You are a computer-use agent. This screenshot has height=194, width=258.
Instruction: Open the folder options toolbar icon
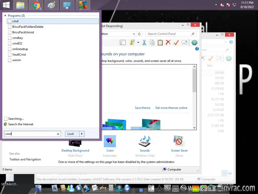pos(132,42)
